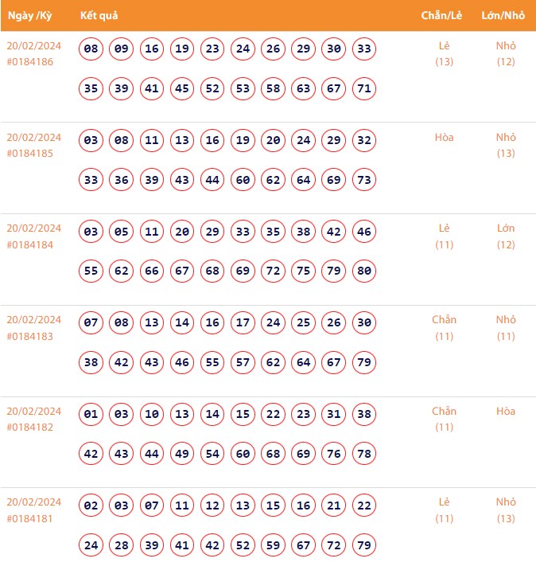Viewport: 536px width, 570px height.
Task: Select the number 71 ball
Action: (364, 89)
